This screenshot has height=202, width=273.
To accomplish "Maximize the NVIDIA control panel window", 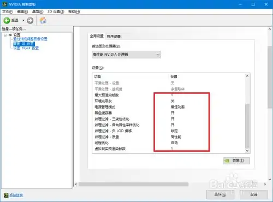I will point(253,4).
